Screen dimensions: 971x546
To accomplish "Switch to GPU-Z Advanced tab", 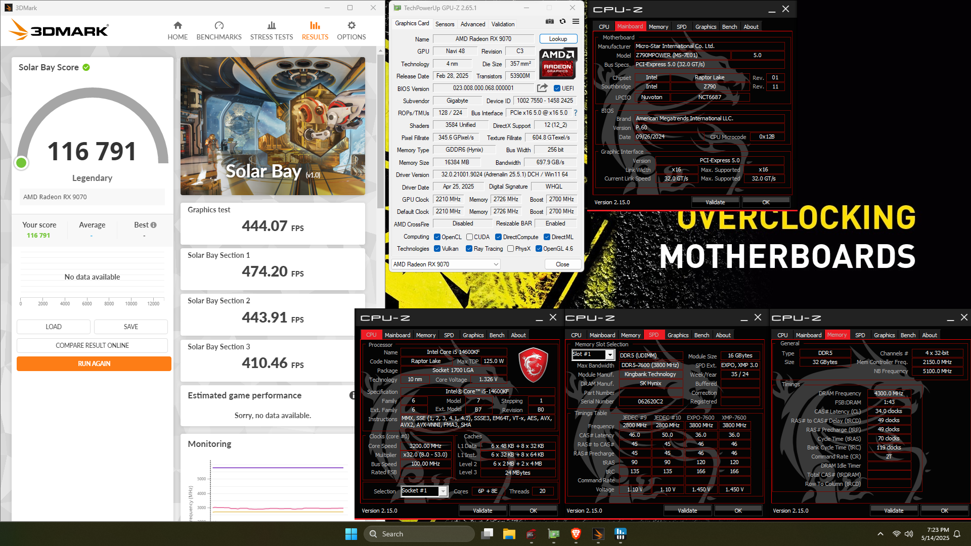I will [x=473, y=24].
